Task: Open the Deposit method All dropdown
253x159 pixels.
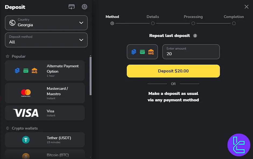Action: 46,40
